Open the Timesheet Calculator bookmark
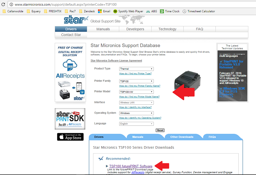The image size is (256, 175). click(x=199, y=11)
